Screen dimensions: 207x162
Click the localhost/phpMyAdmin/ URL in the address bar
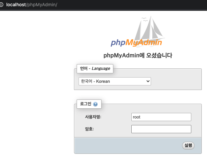pos(32,5)
